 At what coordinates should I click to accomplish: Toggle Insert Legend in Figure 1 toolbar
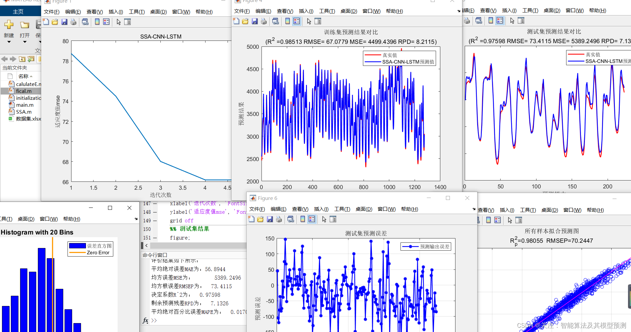click(x=106, y=22)
